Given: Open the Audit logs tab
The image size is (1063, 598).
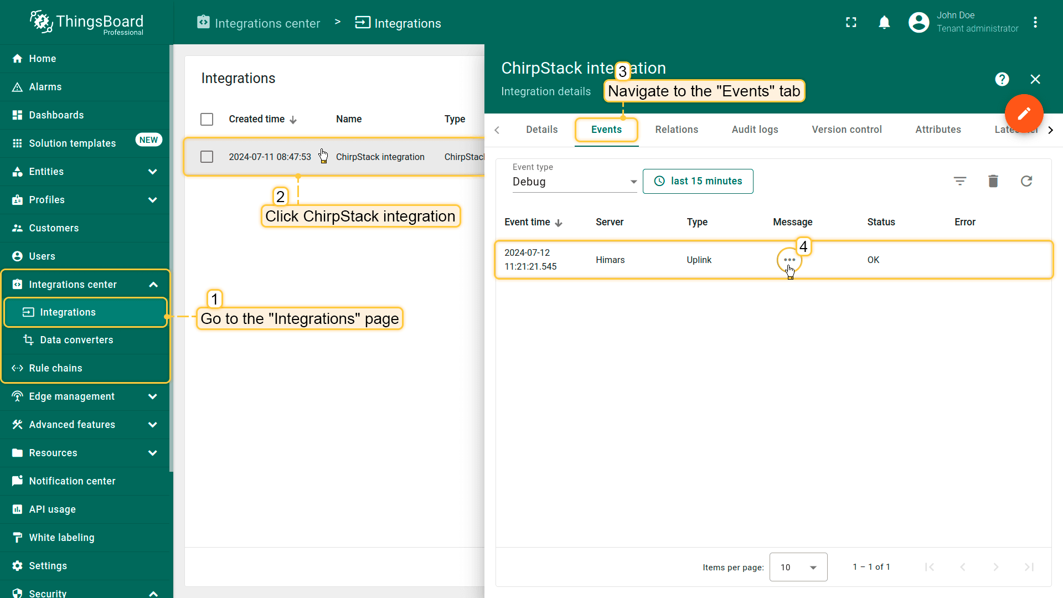Looking at the screenshot, I should pos(755,130).
